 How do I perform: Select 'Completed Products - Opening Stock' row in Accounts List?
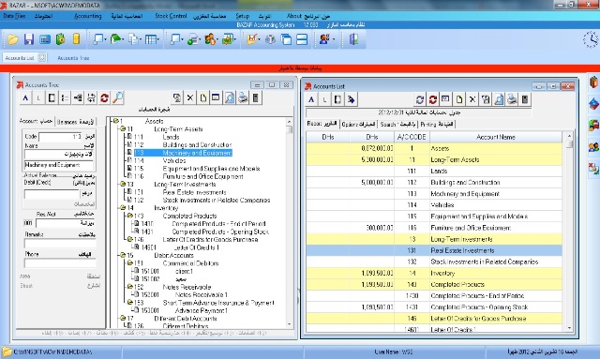pos(434,307)
